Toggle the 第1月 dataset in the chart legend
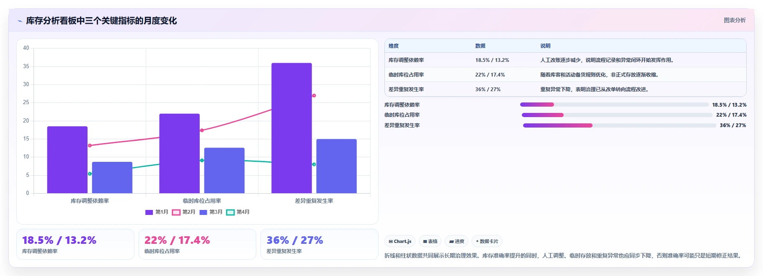The width and height of the screenshot is (763, 276). tap(157, 212)
